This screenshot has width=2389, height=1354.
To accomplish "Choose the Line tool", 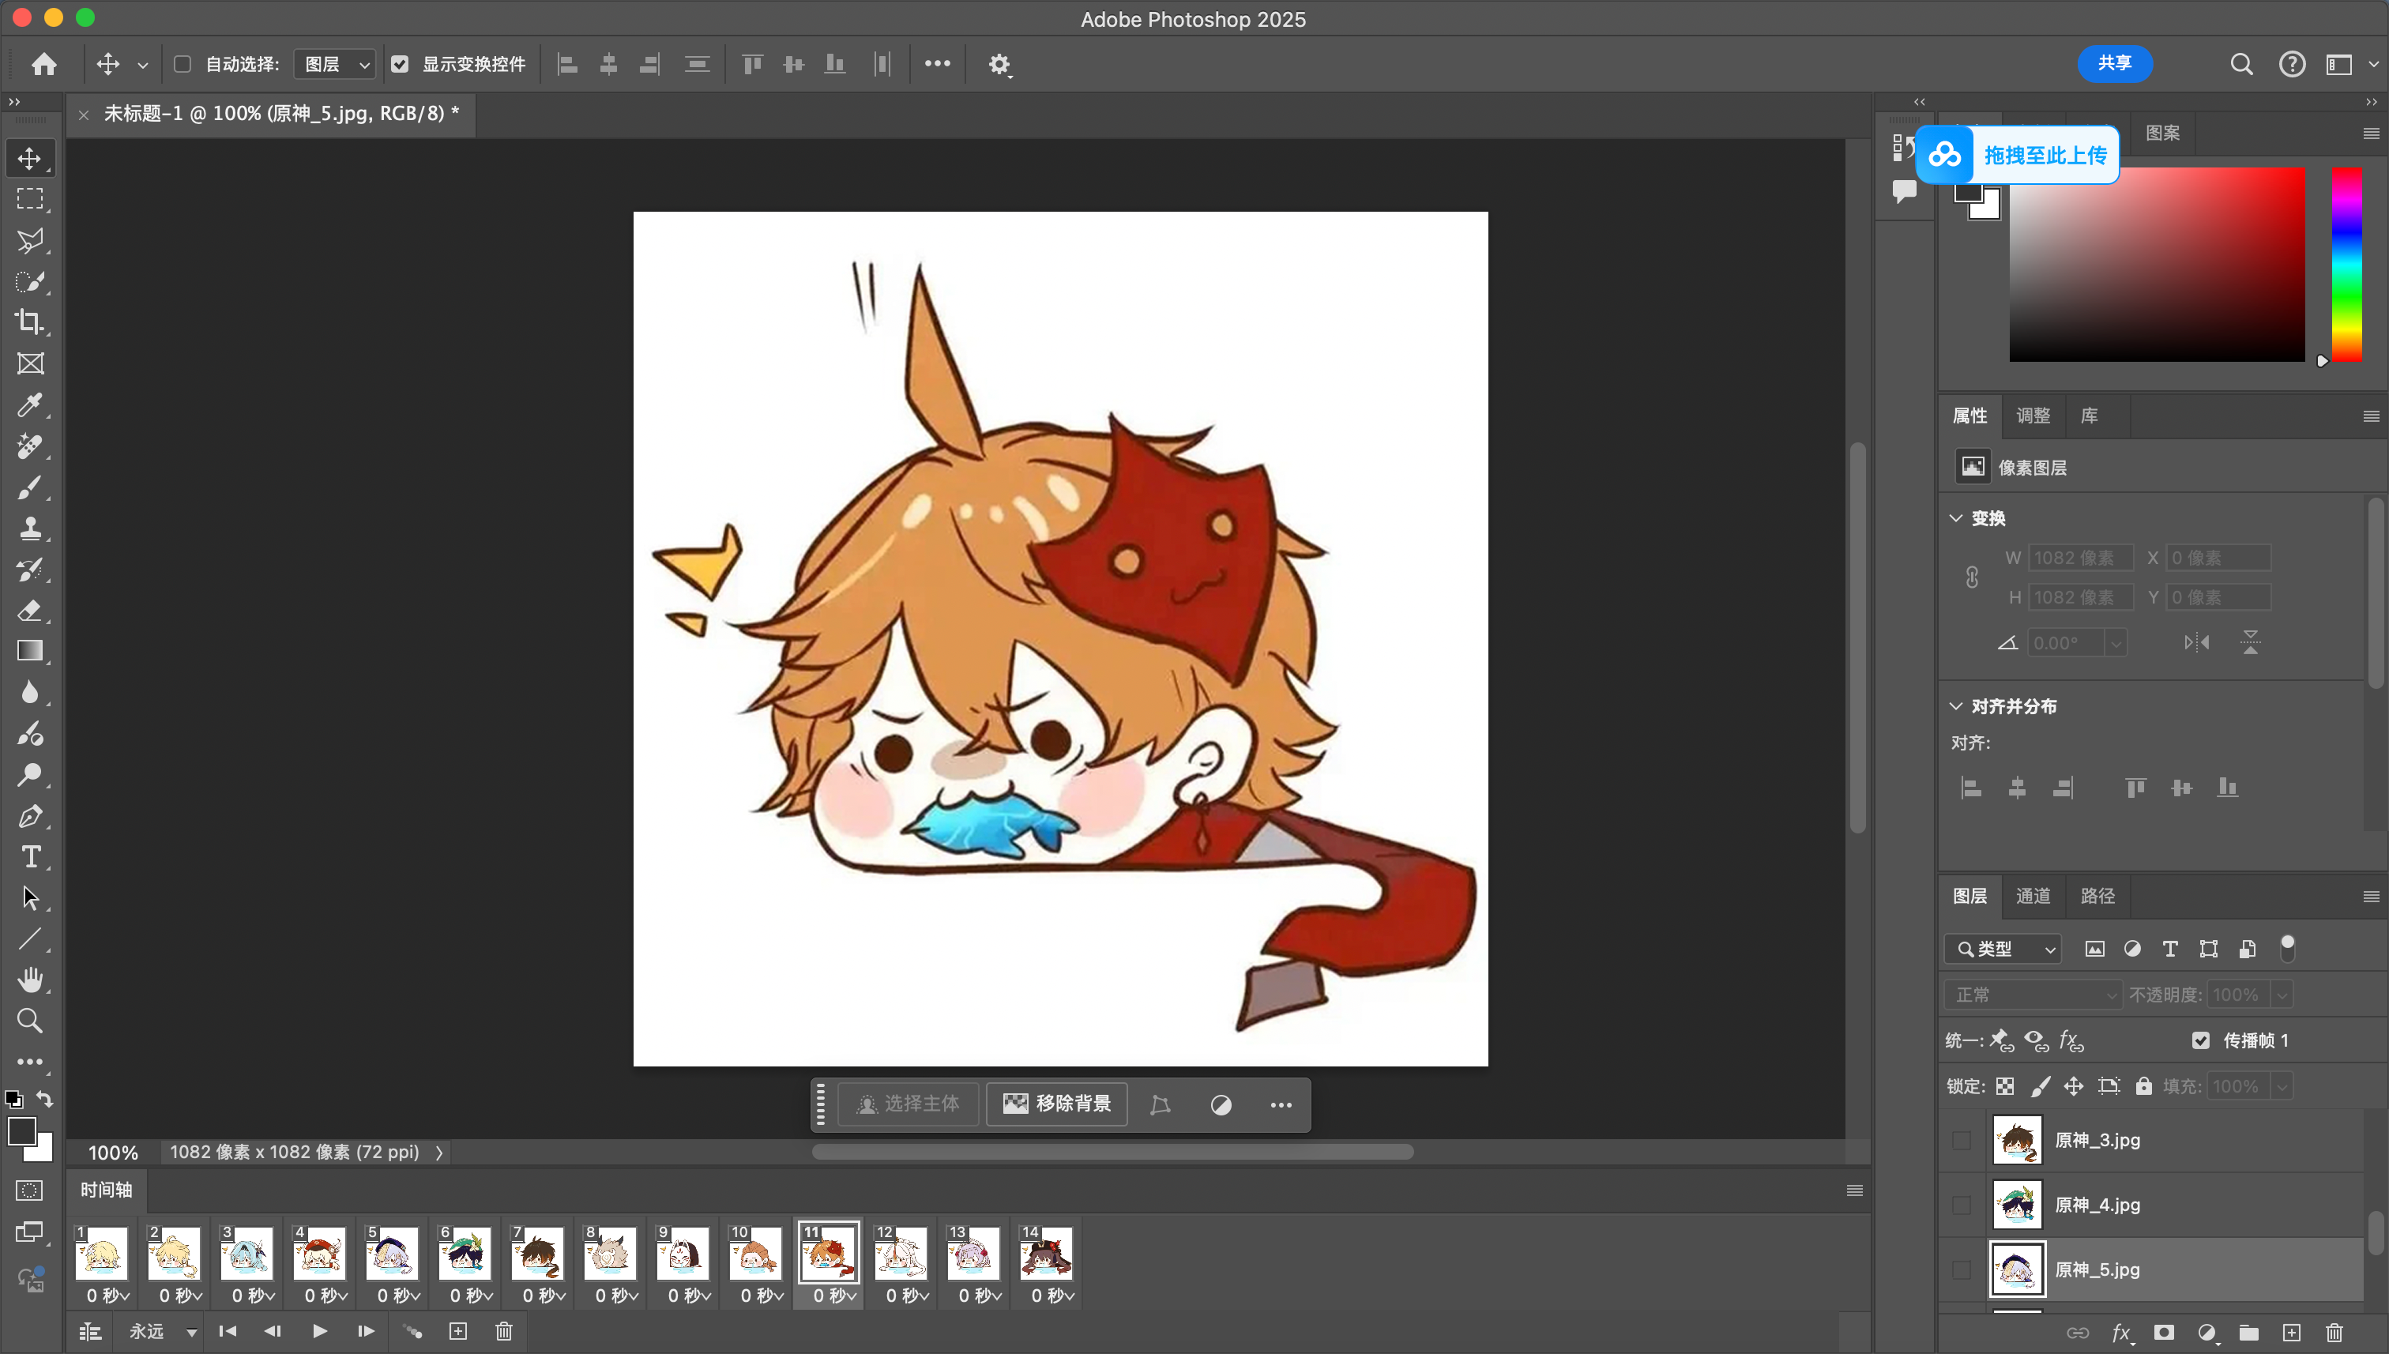I will (30, 939).
